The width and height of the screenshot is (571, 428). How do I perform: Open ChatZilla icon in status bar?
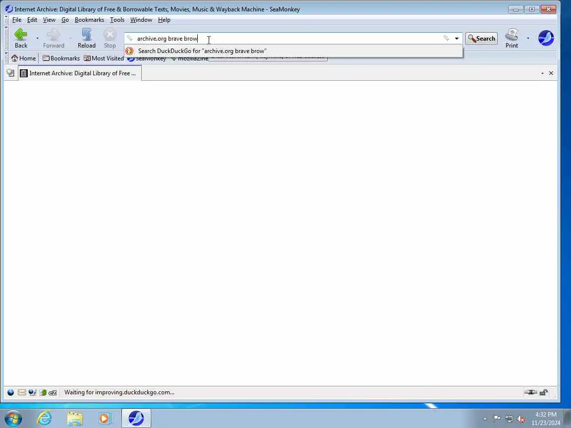click(53, 392)
